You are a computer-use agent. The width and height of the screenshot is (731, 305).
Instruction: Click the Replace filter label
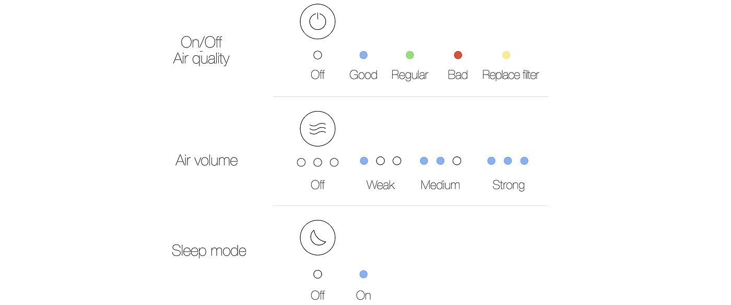510,75
